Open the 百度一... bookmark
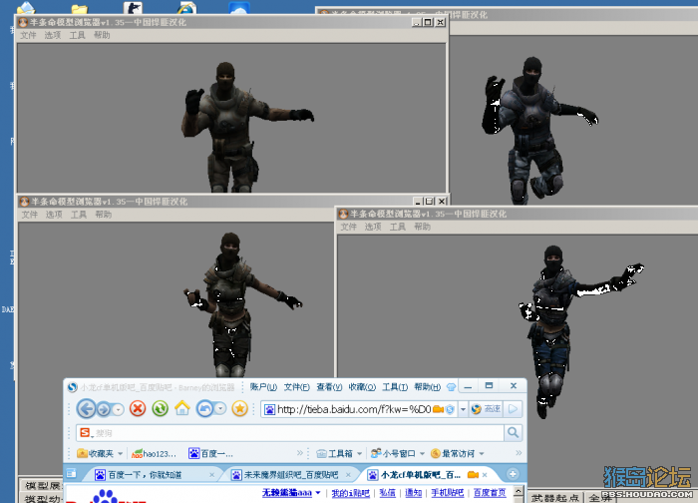This screenshot has width=698, height=503. (210, 453)
